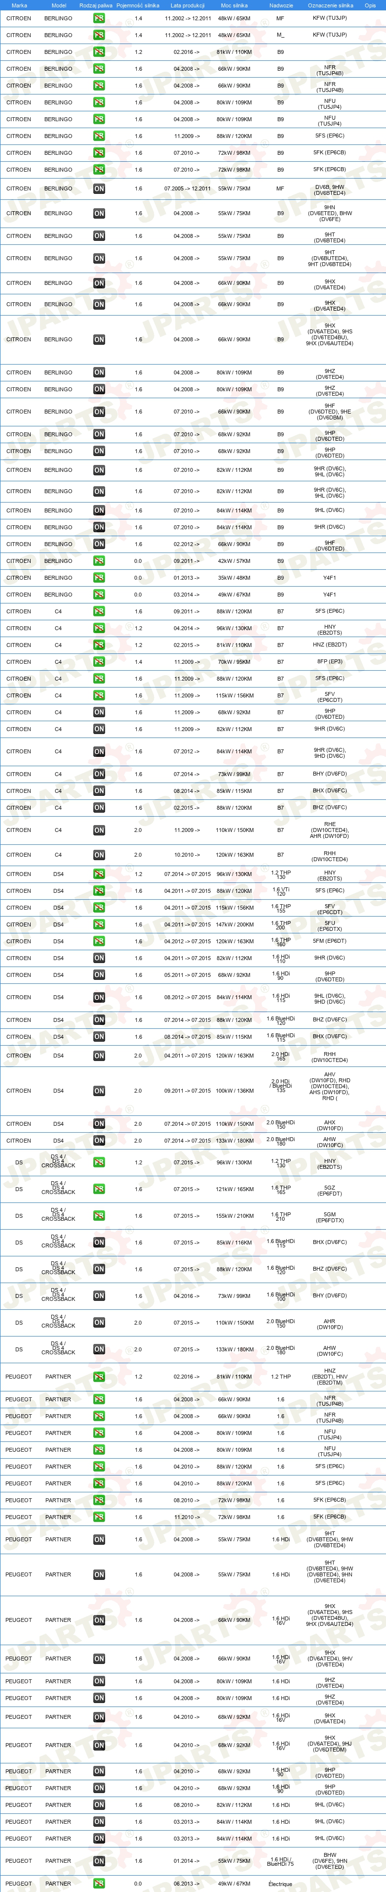The height and width of the screenshot is (1892, 386).
Task: Click the '07.2005 -> 12.2011' production years cell
Action: coord(188,189)
